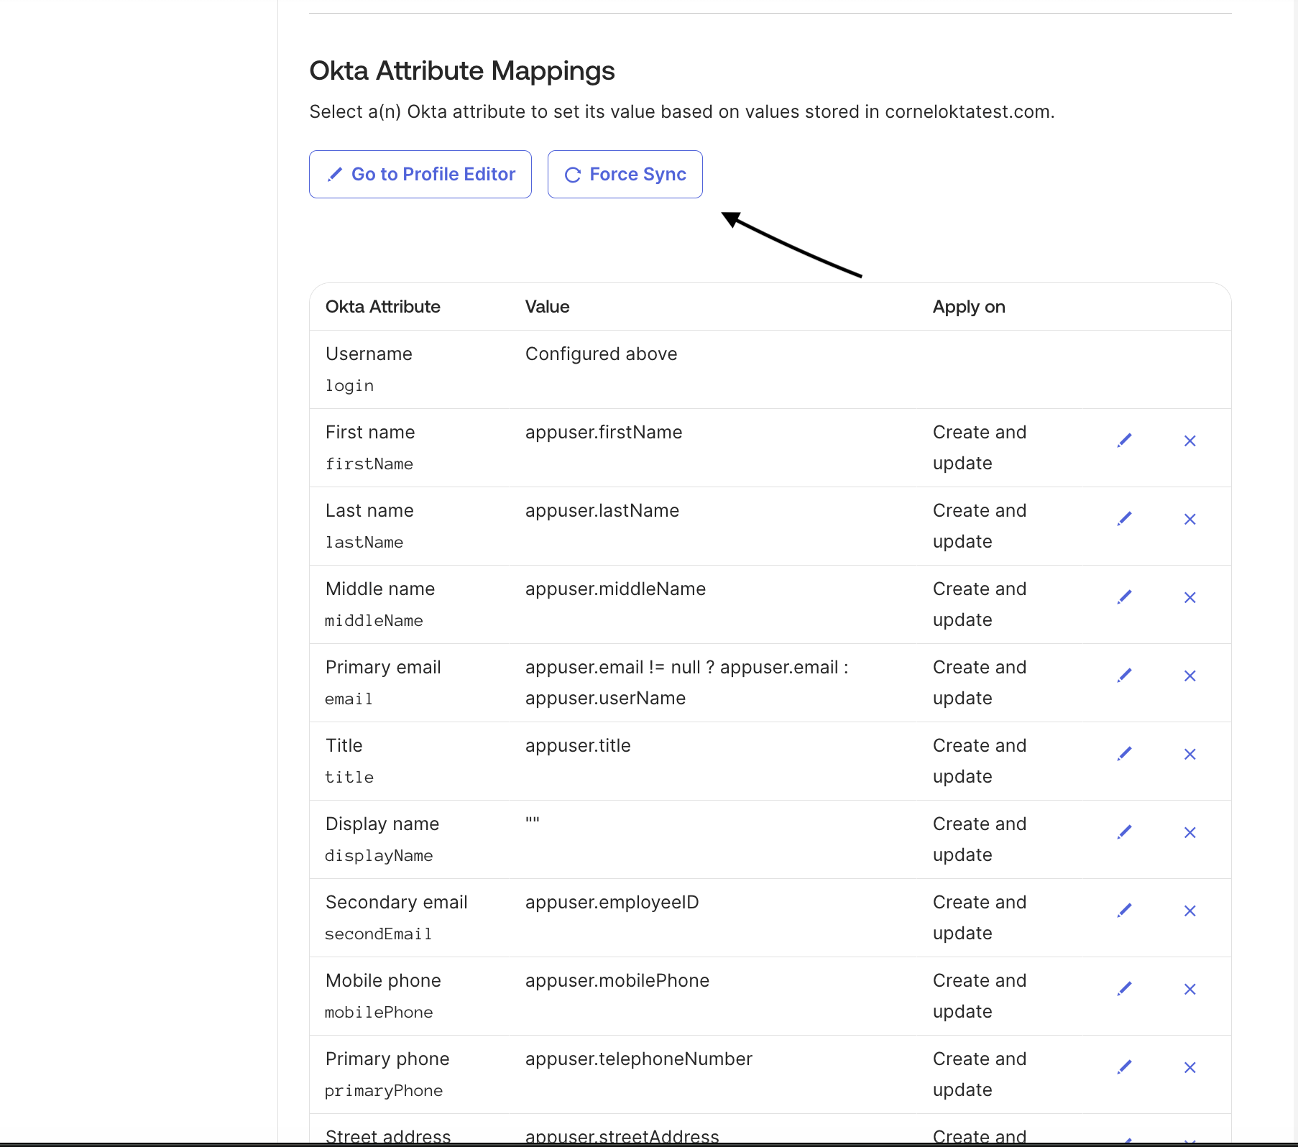The width and height of the screenshot is (1298, 1147).
Task: Select the 'Last name' attribute label
Action: pos(369,510)
